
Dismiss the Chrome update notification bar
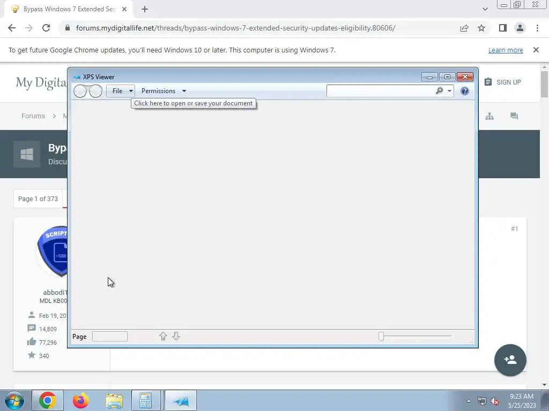pyautogui.click(x=536, y=50)
